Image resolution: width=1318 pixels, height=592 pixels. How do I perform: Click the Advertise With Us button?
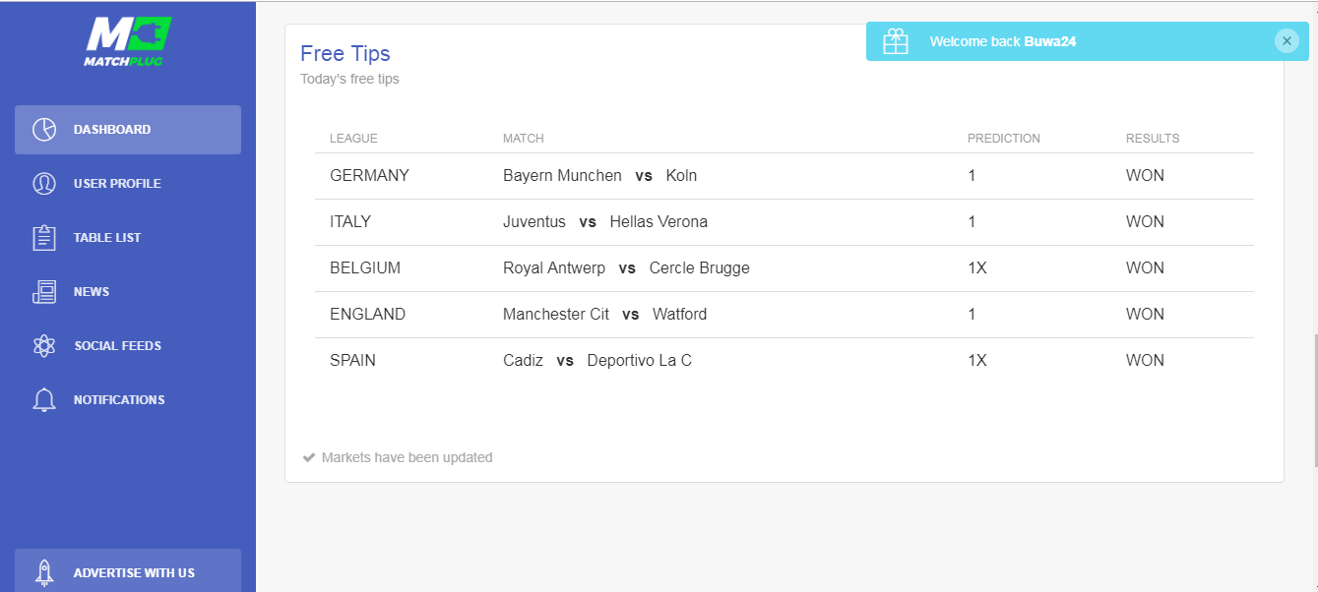pos(128,570)
